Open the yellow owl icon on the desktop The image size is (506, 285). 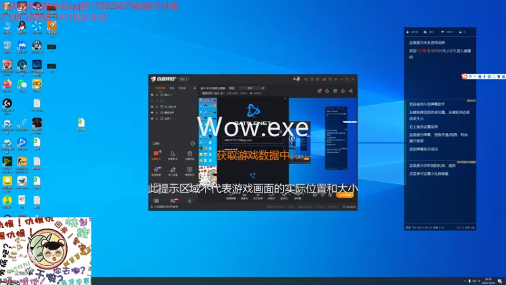[37, 85]
